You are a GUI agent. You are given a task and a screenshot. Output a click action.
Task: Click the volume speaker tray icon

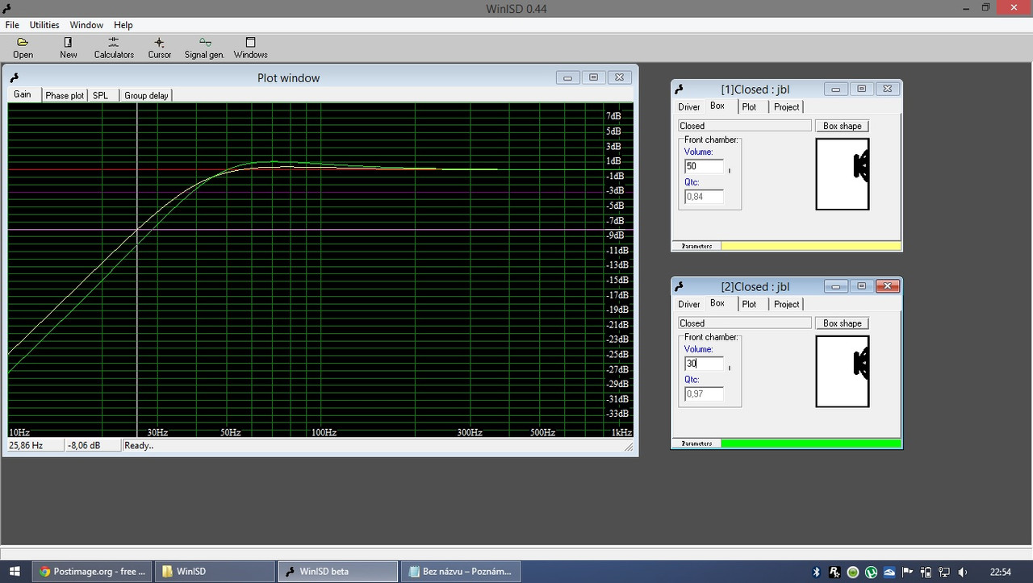click(962, 572)
